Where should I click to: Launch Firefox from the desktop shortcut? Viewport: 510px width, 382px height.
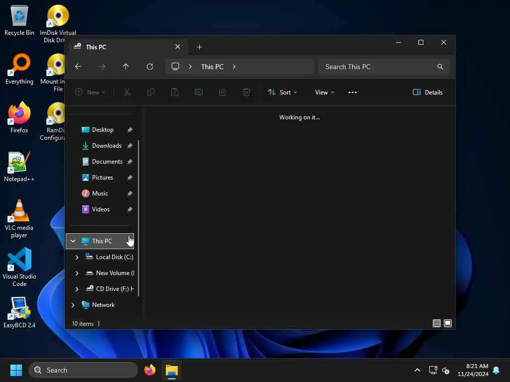(x=19, y=117)
